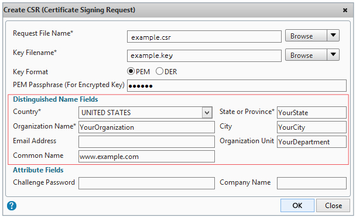
Task: Expand the Request File Name Browse dropdown arrow
Action: coord(333,36)
